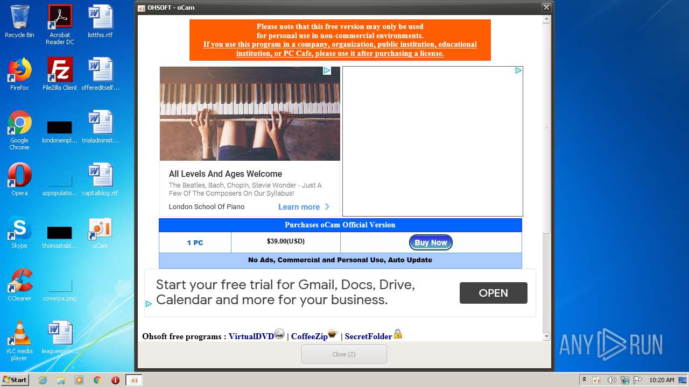Open the leagueenvir document icon
Image resolution: width=689 pixels, height=387 pixels.
(60, 338)
